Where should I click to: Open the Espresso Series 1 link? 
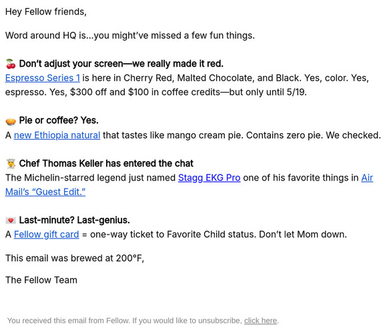coord(43,78)
